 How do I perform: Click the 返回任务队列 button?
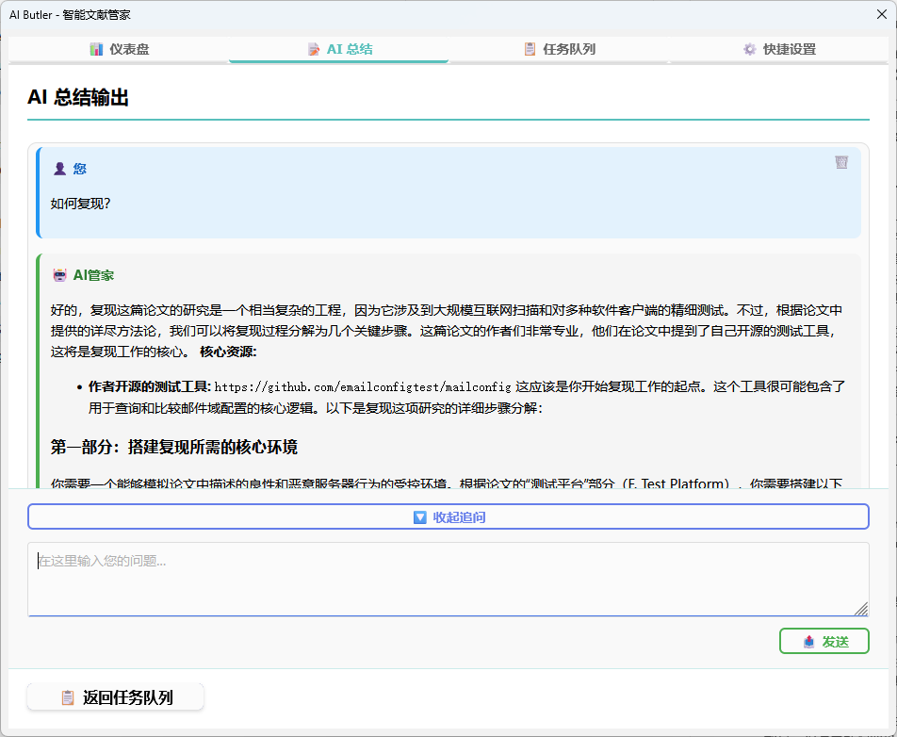(x=115, y=697)
